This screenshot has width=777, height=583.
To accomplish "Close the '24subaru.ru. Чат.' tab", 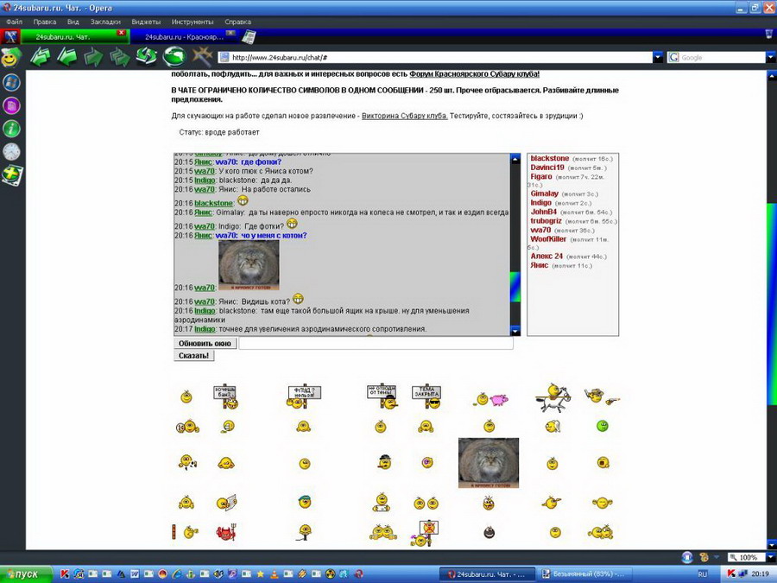I will click(122, 33).
